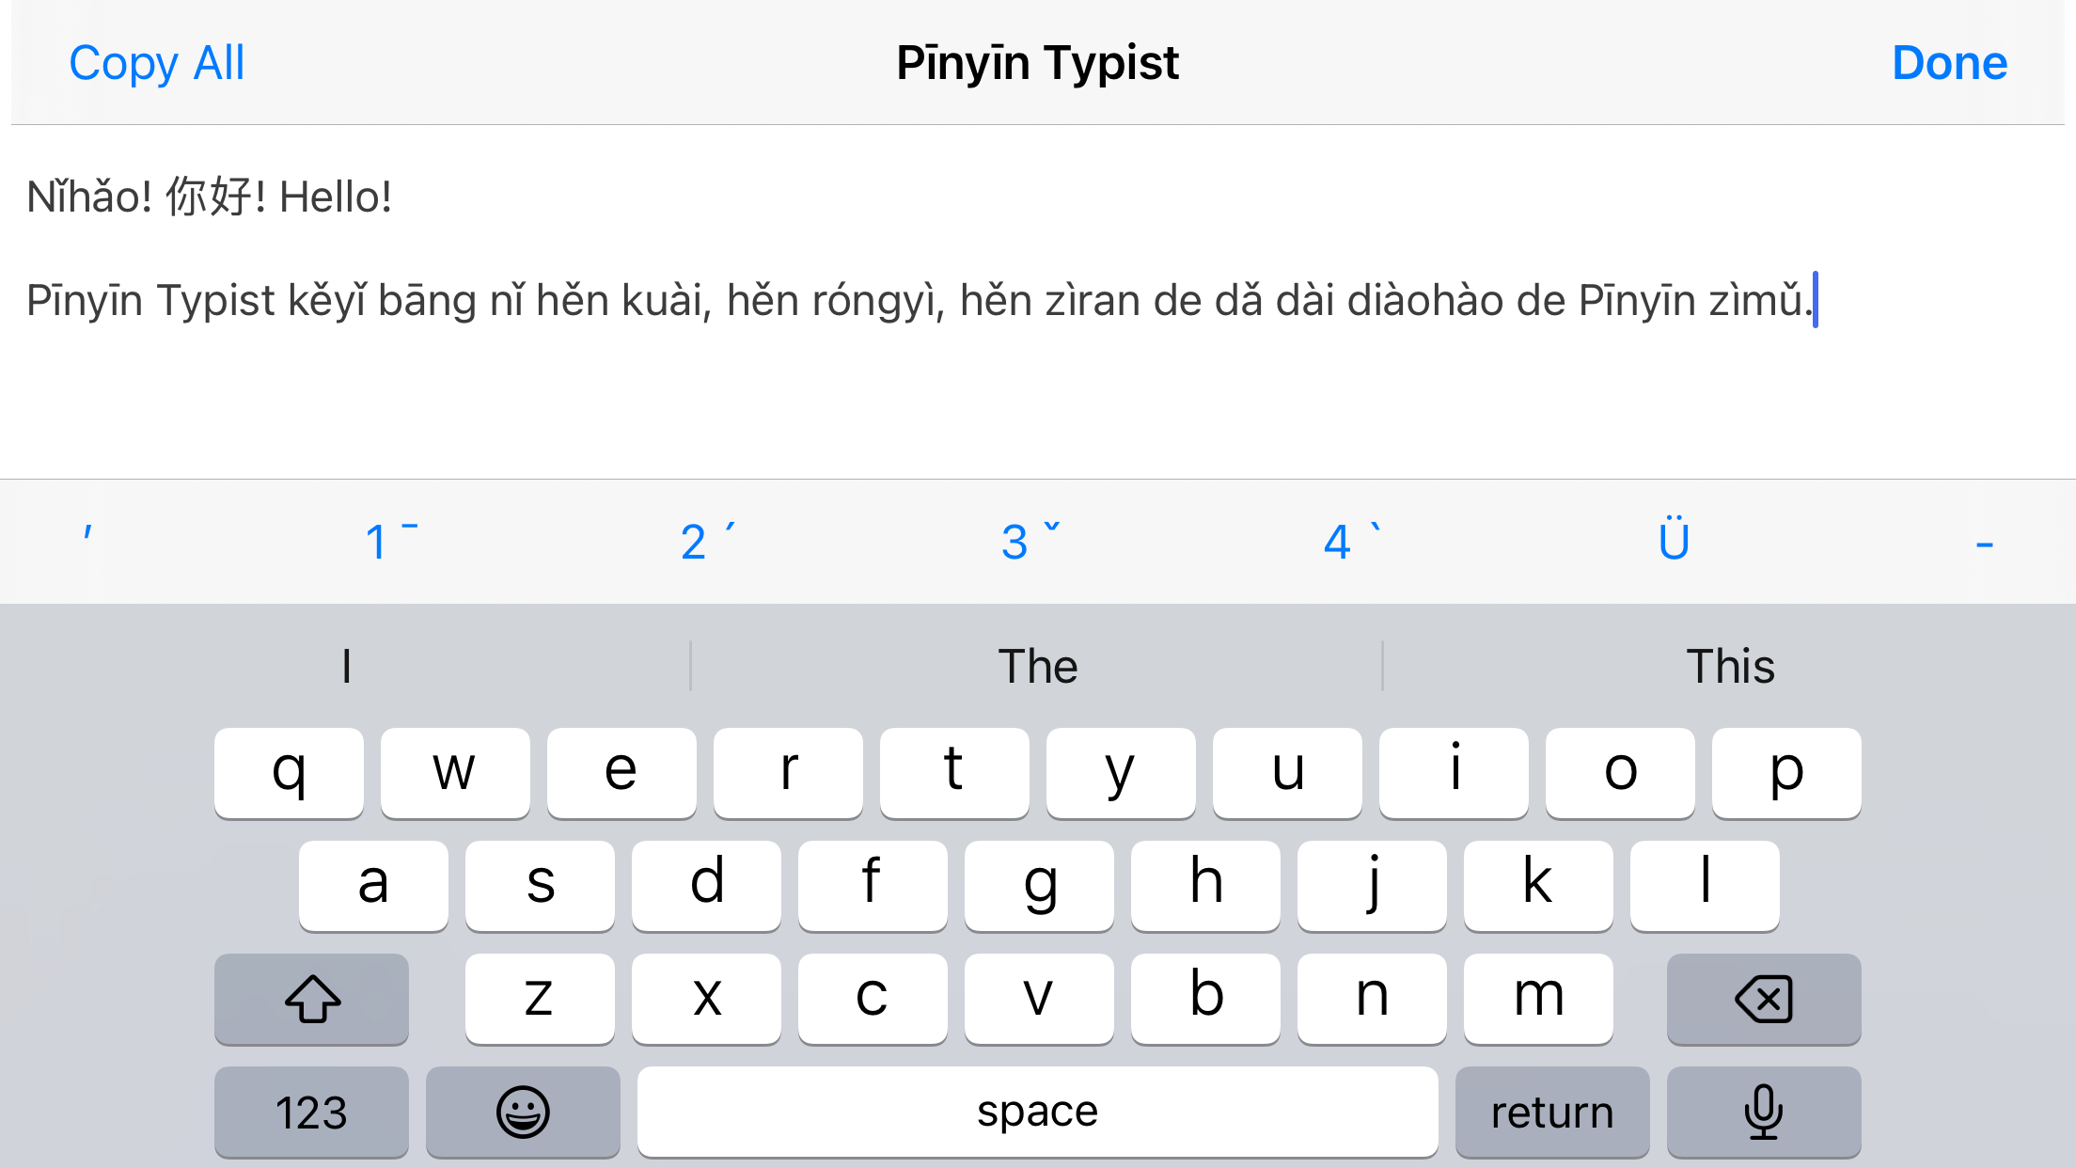Viewport: 2076px width, 1168px height.
Task: Tap the g key
Action: tap(1039, 886)
